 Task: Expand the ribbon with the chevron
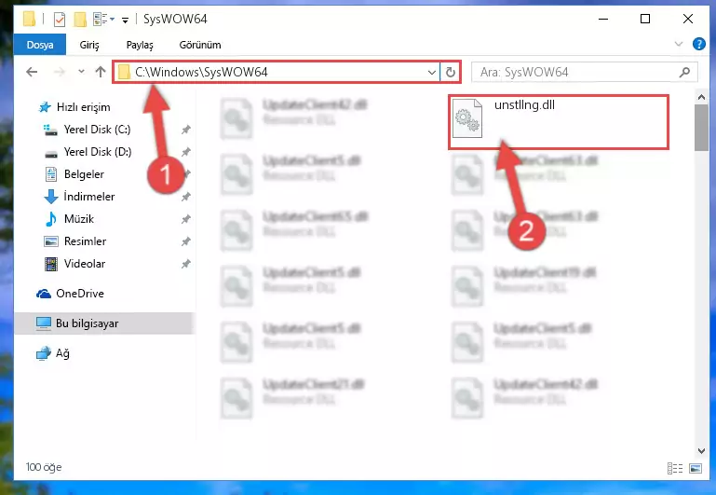coord(679,45)
